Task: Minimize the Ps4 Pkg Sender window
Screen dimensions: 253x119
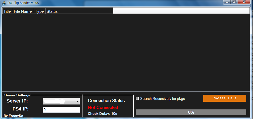Action: (227, 2)
